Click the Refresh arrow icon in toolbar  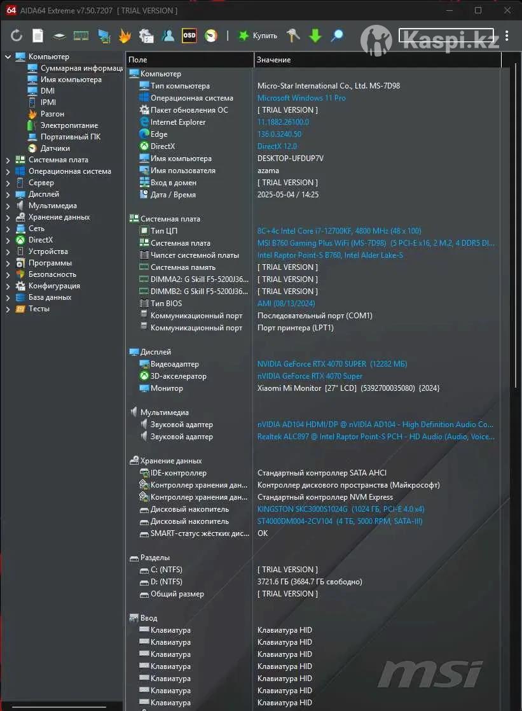click(x=17, y=36)
